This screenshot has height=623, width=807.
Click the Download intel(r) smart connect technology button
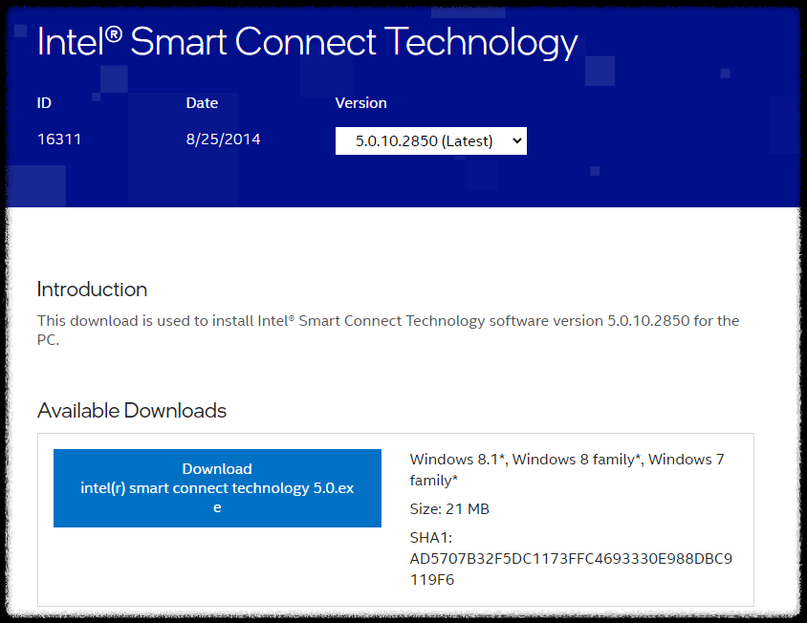(217, 487)
